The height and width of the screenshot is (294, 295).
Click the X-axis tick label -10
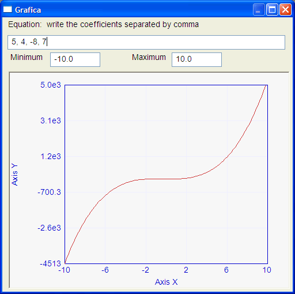tap(65, 270)
